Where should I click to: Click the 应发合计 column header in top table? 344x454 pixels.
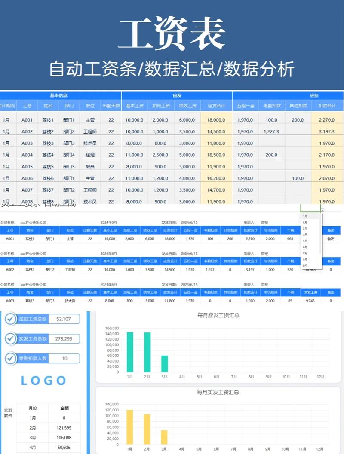click(x=216, y=106)
